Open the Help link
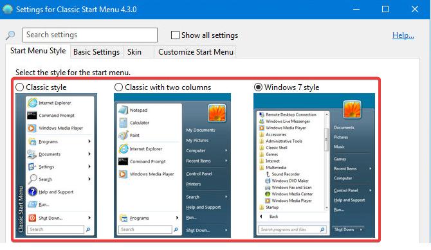Screen dimensions: 431x250 (403, 35)
